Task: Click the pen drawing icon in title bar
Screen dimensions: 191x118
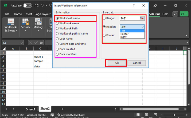Action: tap(155, 6)
